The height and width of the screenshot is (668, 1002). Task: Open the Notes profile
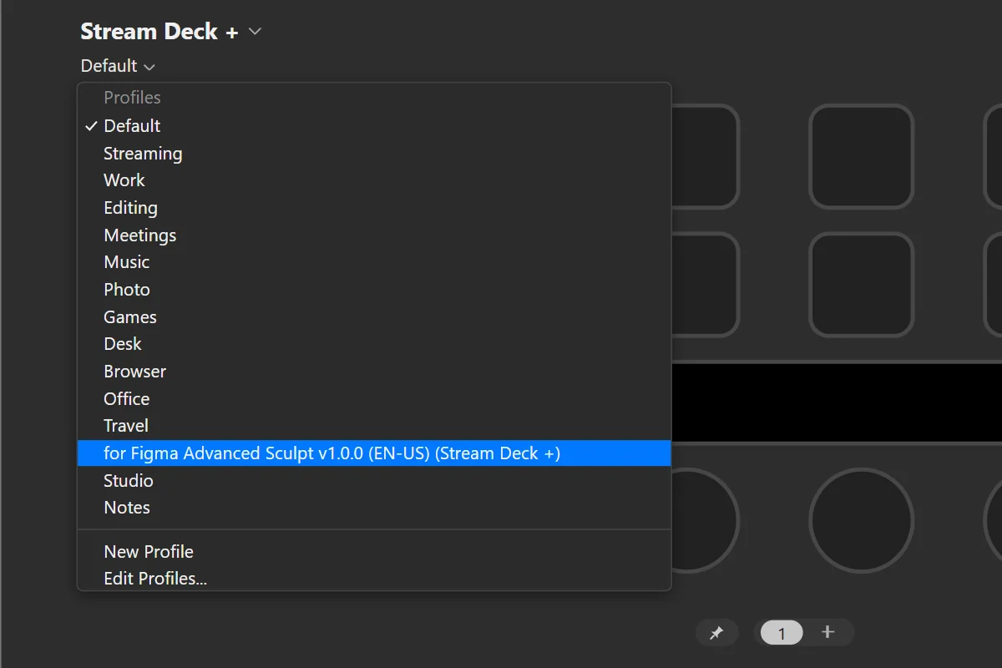374,508
